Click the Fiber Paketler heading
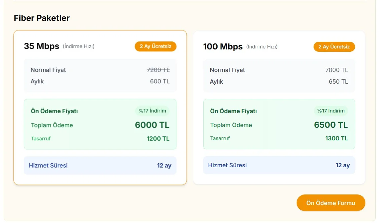The image size is (379, 223). point(42,18)
